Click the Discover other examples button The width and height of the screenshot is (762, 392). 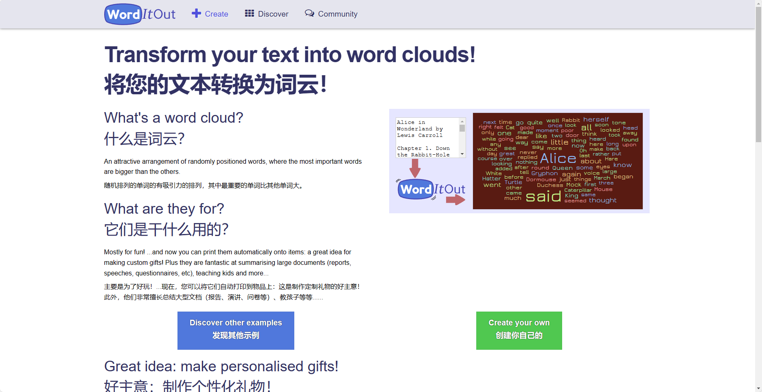236,331
